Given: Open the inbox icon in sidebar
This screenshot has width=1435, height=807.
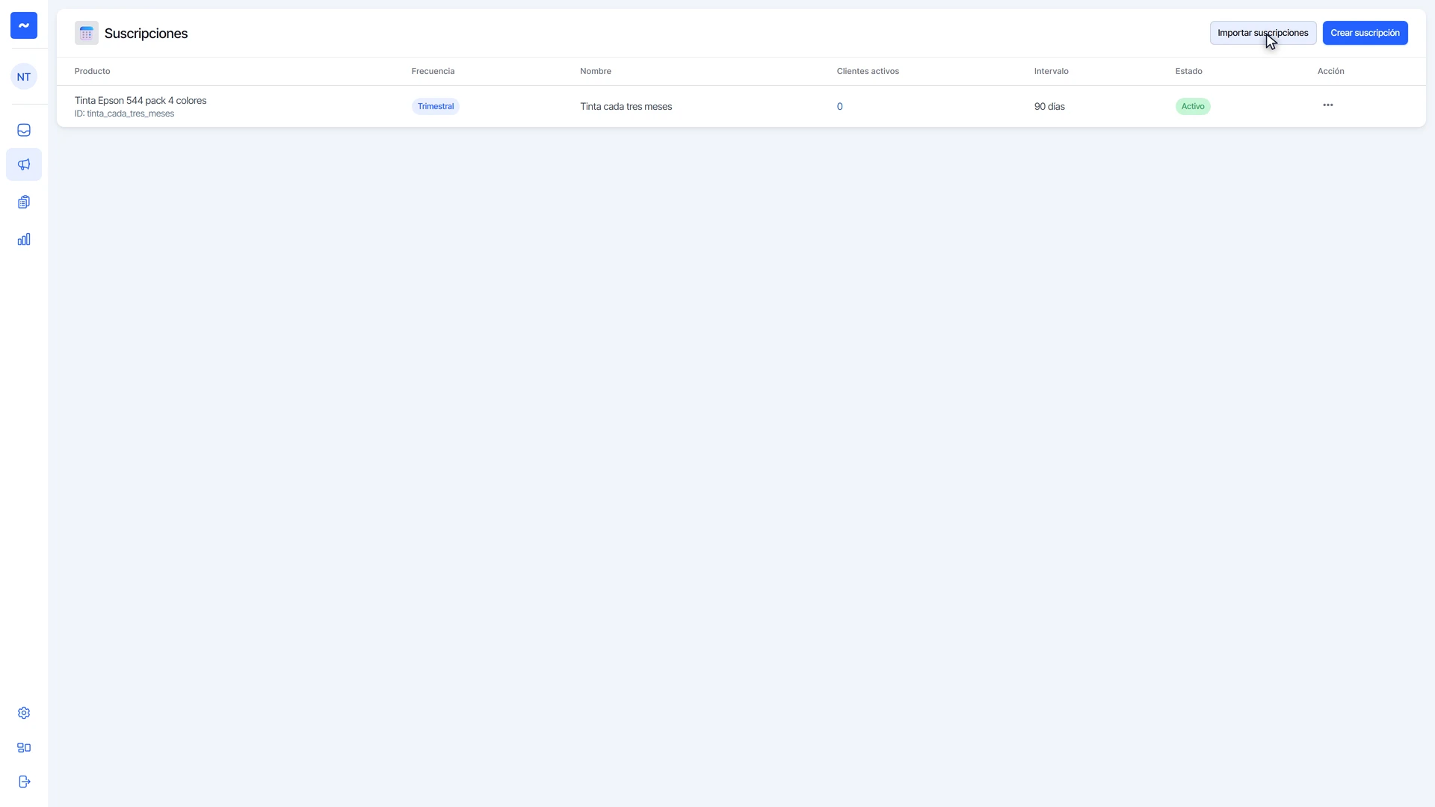Looking at the screenshot, I should tap(24, 130).
